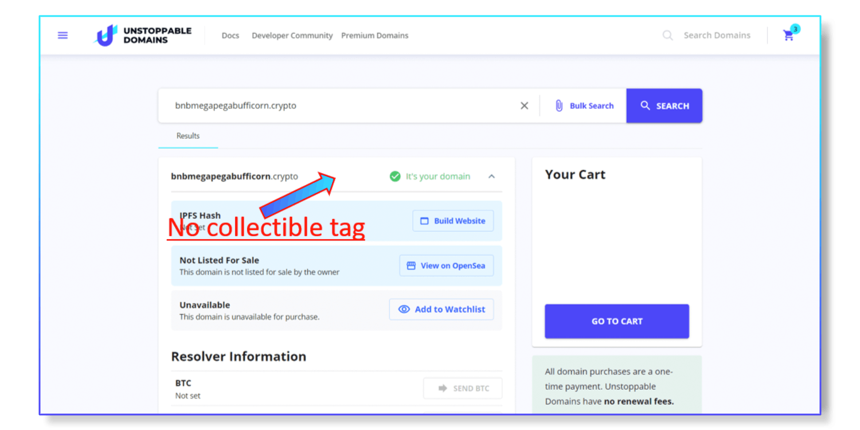Clear the search field with X icon

click(x=524, y=105)
